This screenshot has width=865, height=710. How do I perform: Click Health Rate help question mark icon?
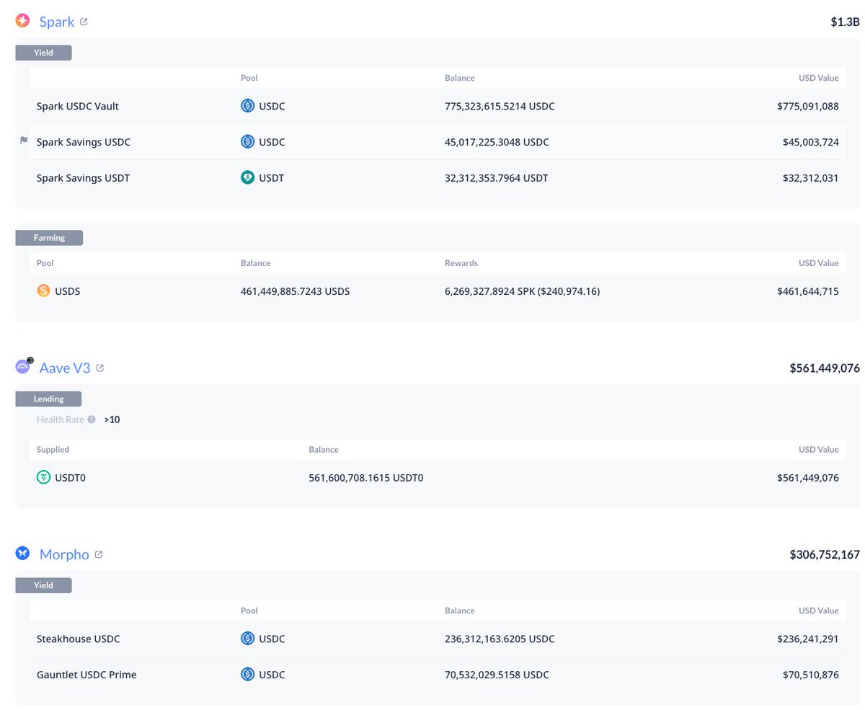click(x=92, y=419)
